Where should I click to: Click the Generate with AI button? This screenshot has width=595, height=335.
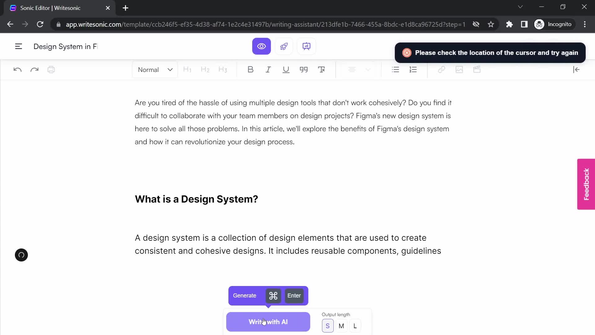point(268,321)
